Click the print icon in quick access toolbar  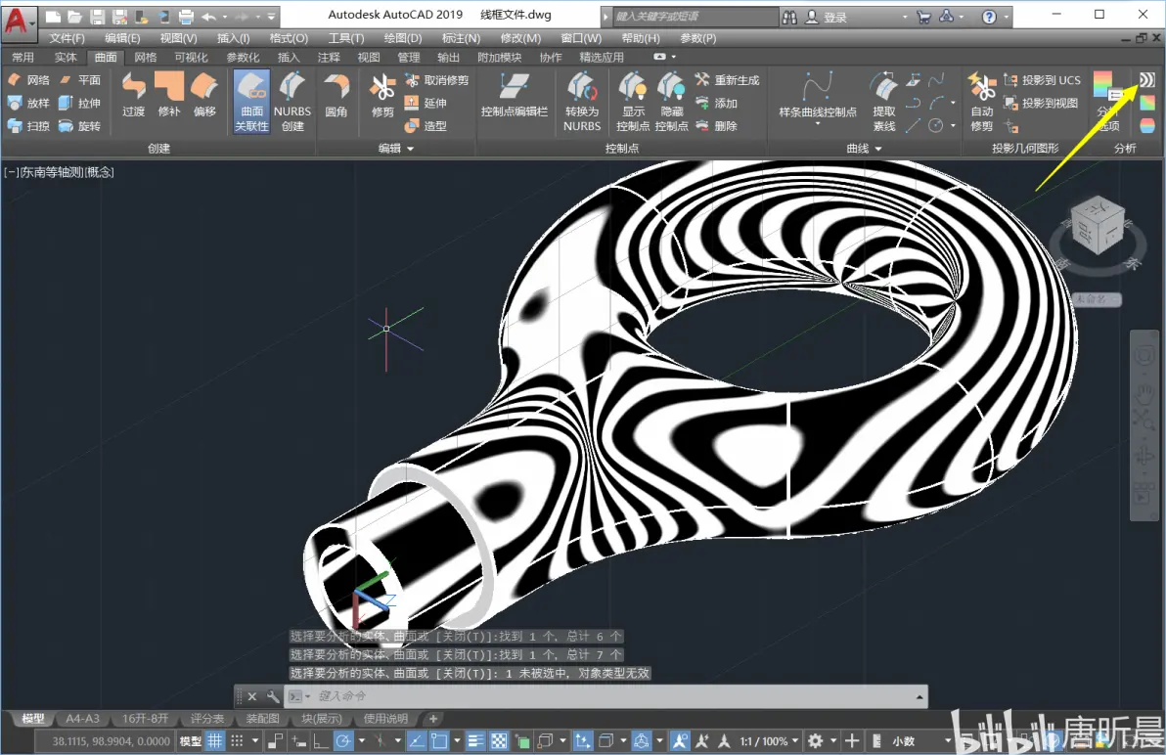[x=186, y=17]
